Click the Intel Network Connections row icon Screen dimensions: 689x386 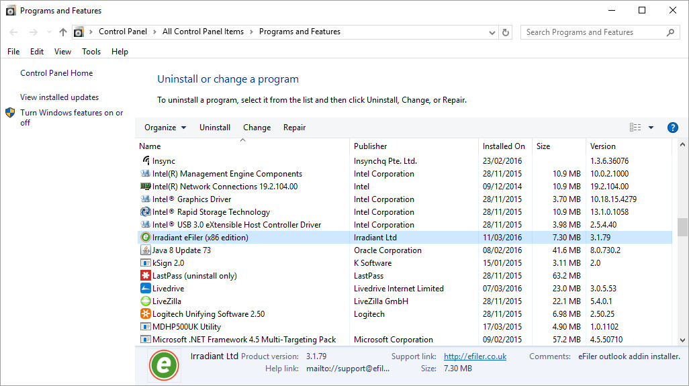coord(146,186)
